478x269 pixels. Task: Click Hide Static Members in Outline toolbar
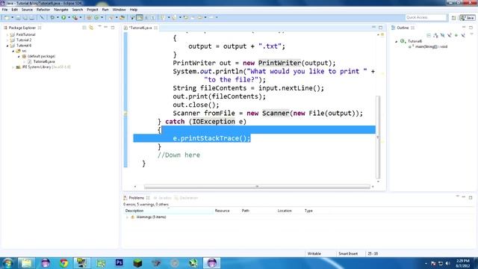point(450,35)
